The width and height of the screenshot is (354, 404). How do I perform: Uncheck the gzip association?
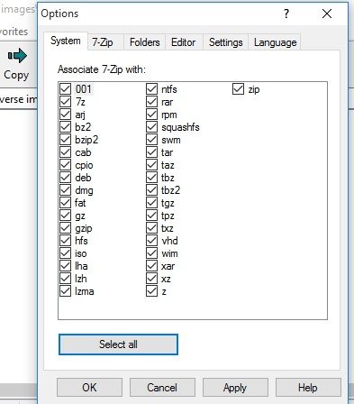coord(65,228)
